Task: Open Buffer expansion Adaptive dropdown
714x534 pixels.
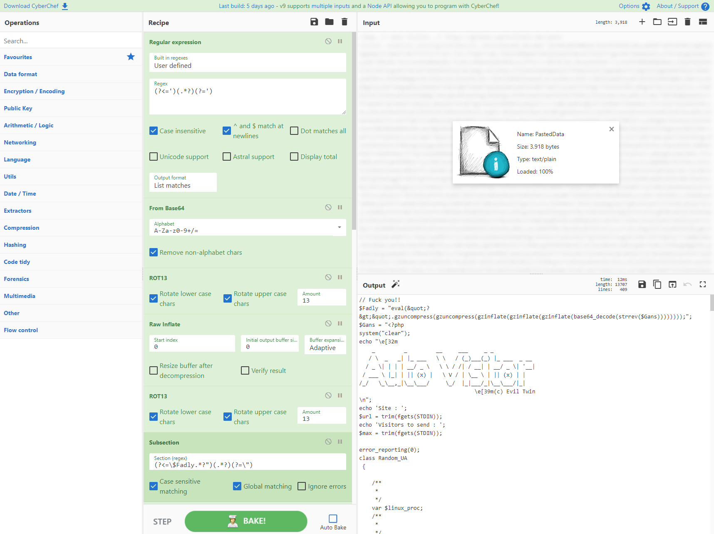Action: (x=325, y=345)
